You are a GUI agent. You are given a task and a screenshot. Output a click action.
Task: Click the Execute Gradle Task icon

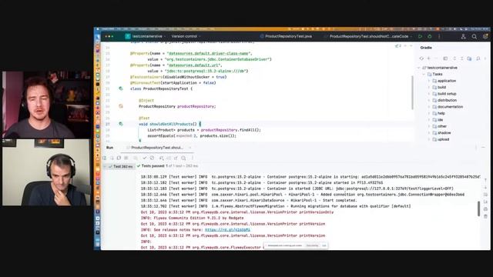(445, 58)
